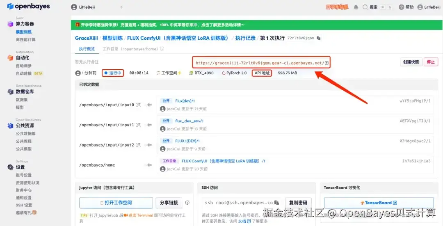Viewport: 443px width, 226px height.
Task: Click the 分享链接 button
Action: point(169,203)
